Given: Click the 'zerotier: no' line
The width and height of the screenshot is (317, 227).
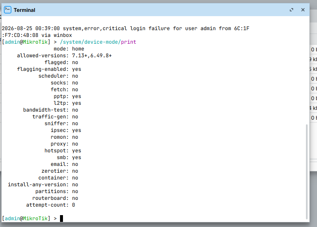Looking at the screenshot, I should point(60,171).
